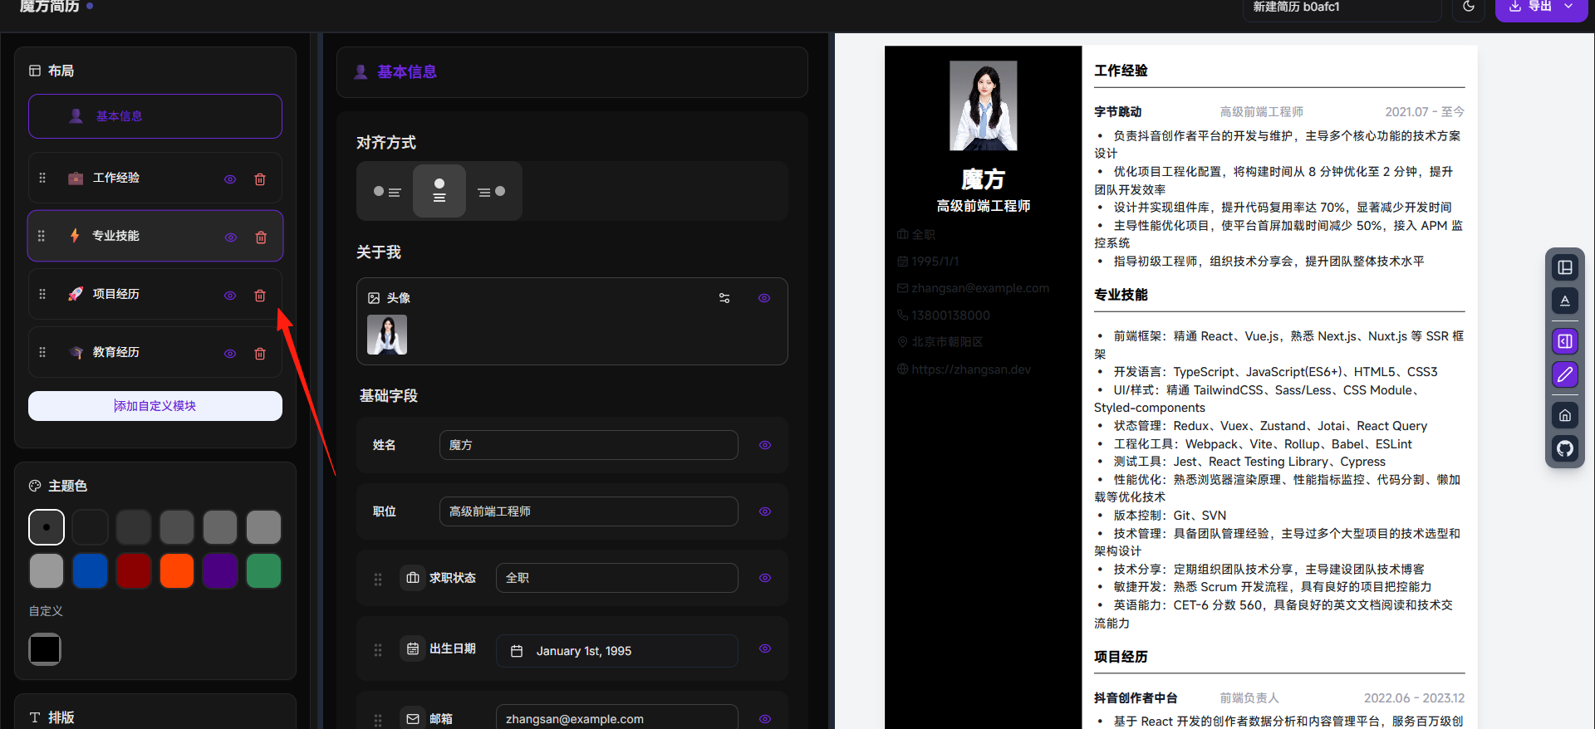
Task: Click 添加自定义模块 button
Action: [155, 406]
